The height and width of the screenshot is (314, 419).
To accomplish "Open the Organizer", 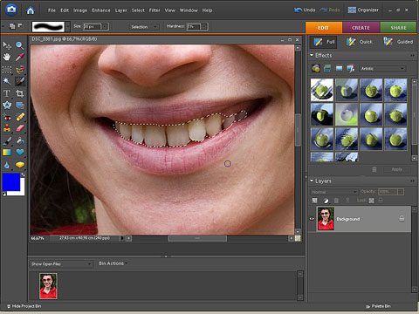I will coord(363,10).
